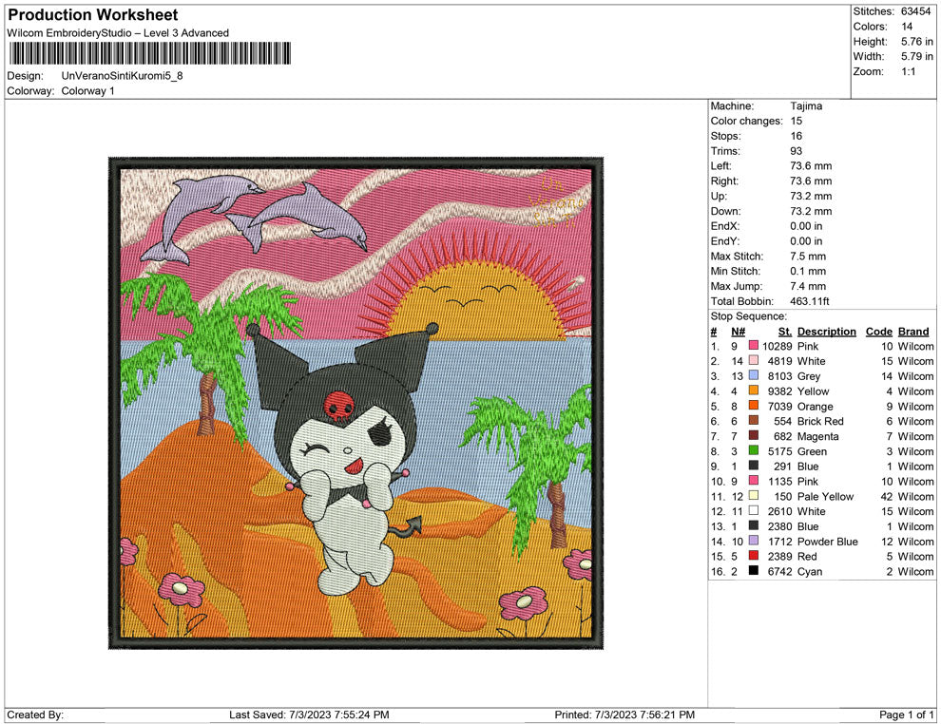Click the white swatch in stop 12
This screenshot has height=724, width=941.
click(753, 510)
